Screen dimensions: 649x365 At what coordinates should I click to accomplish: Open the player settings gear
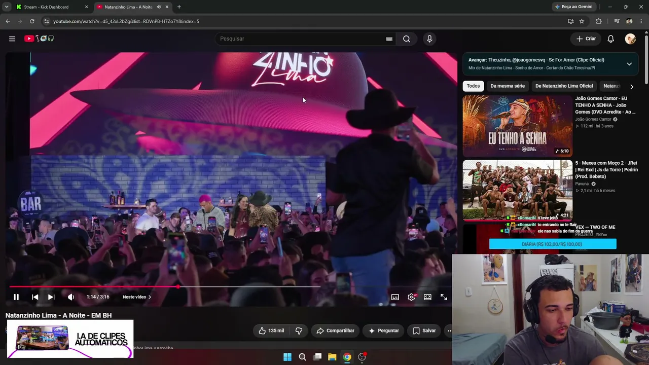[411, 297]
